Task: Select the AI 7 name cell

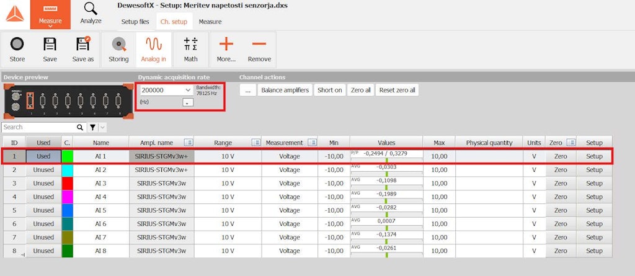Action: pos(101,237)
